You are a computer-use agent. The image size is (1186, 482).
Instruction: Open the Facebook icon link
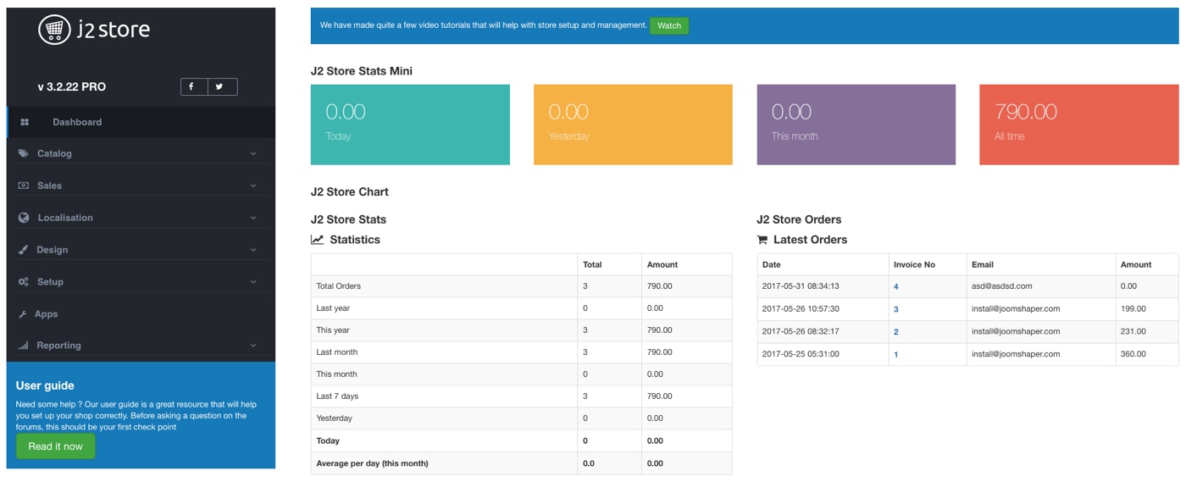[x=193, y=86]
